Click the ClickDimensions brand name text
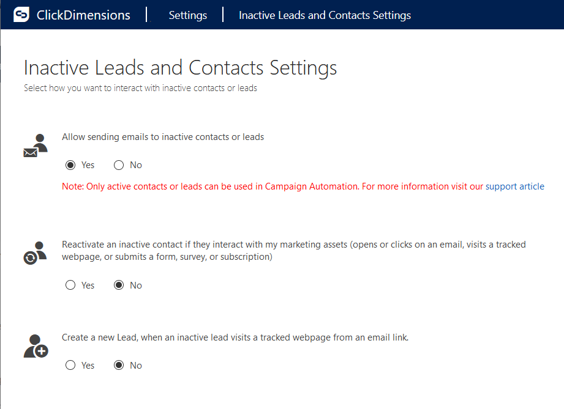 83,15
